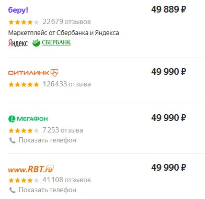Open 41108 отзывов for RBT.ru

[x=67, y=180]
